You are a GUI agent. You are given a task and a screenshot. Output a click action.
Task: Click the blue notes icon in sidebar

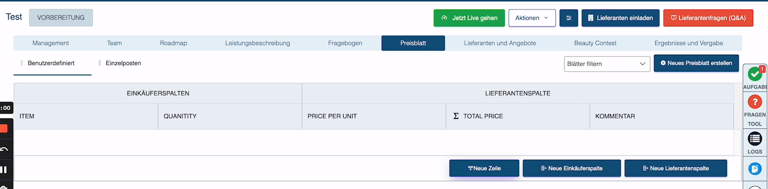point(755,169)
